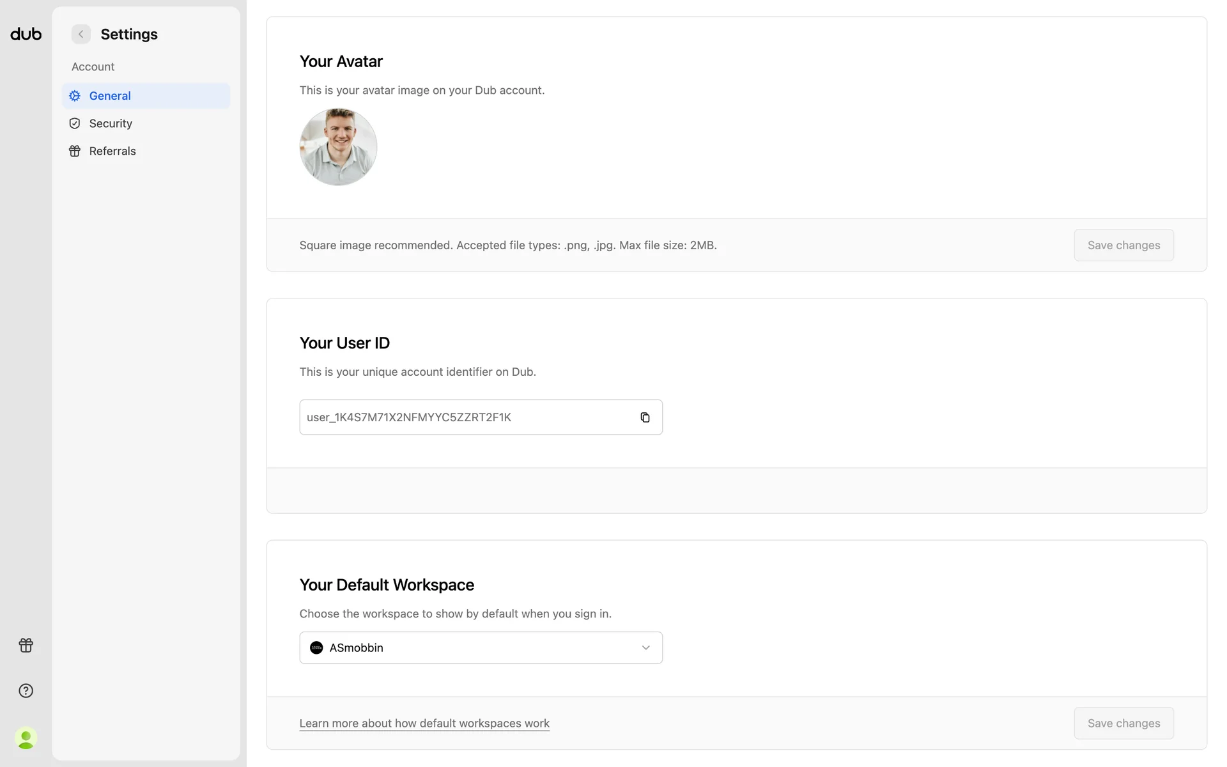Open the default workspaces learn more link
Image resolution: width=1227 pixels, height=767 pixels.
[x=424, y=723]
